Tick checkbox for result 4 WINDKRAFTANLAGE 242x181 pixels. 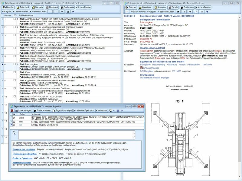click(15, 48)
